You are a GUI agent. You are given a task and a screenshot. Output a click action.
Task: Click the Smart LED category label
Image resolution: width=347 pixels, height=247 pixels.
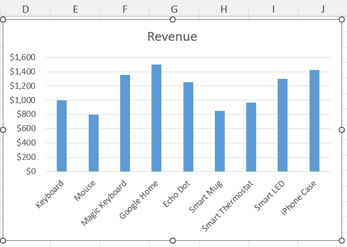[x=269, y=196]
